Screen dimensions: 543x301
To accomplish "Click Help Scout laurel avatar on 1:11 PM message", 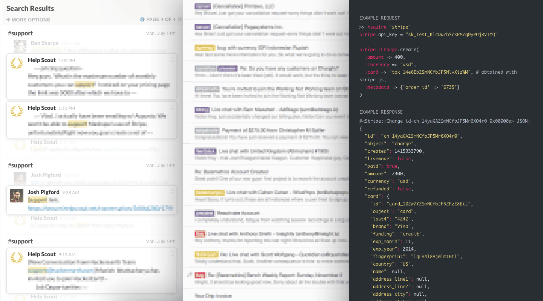I will (x=16, y=112).
